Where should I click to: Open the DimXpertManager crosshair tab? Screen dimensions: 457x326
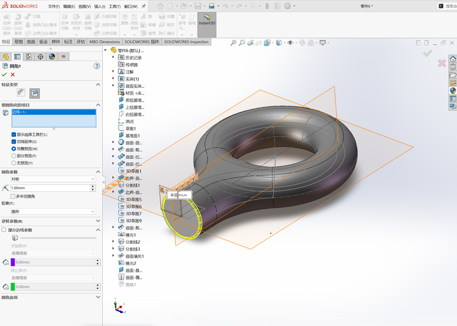(40, 57)
